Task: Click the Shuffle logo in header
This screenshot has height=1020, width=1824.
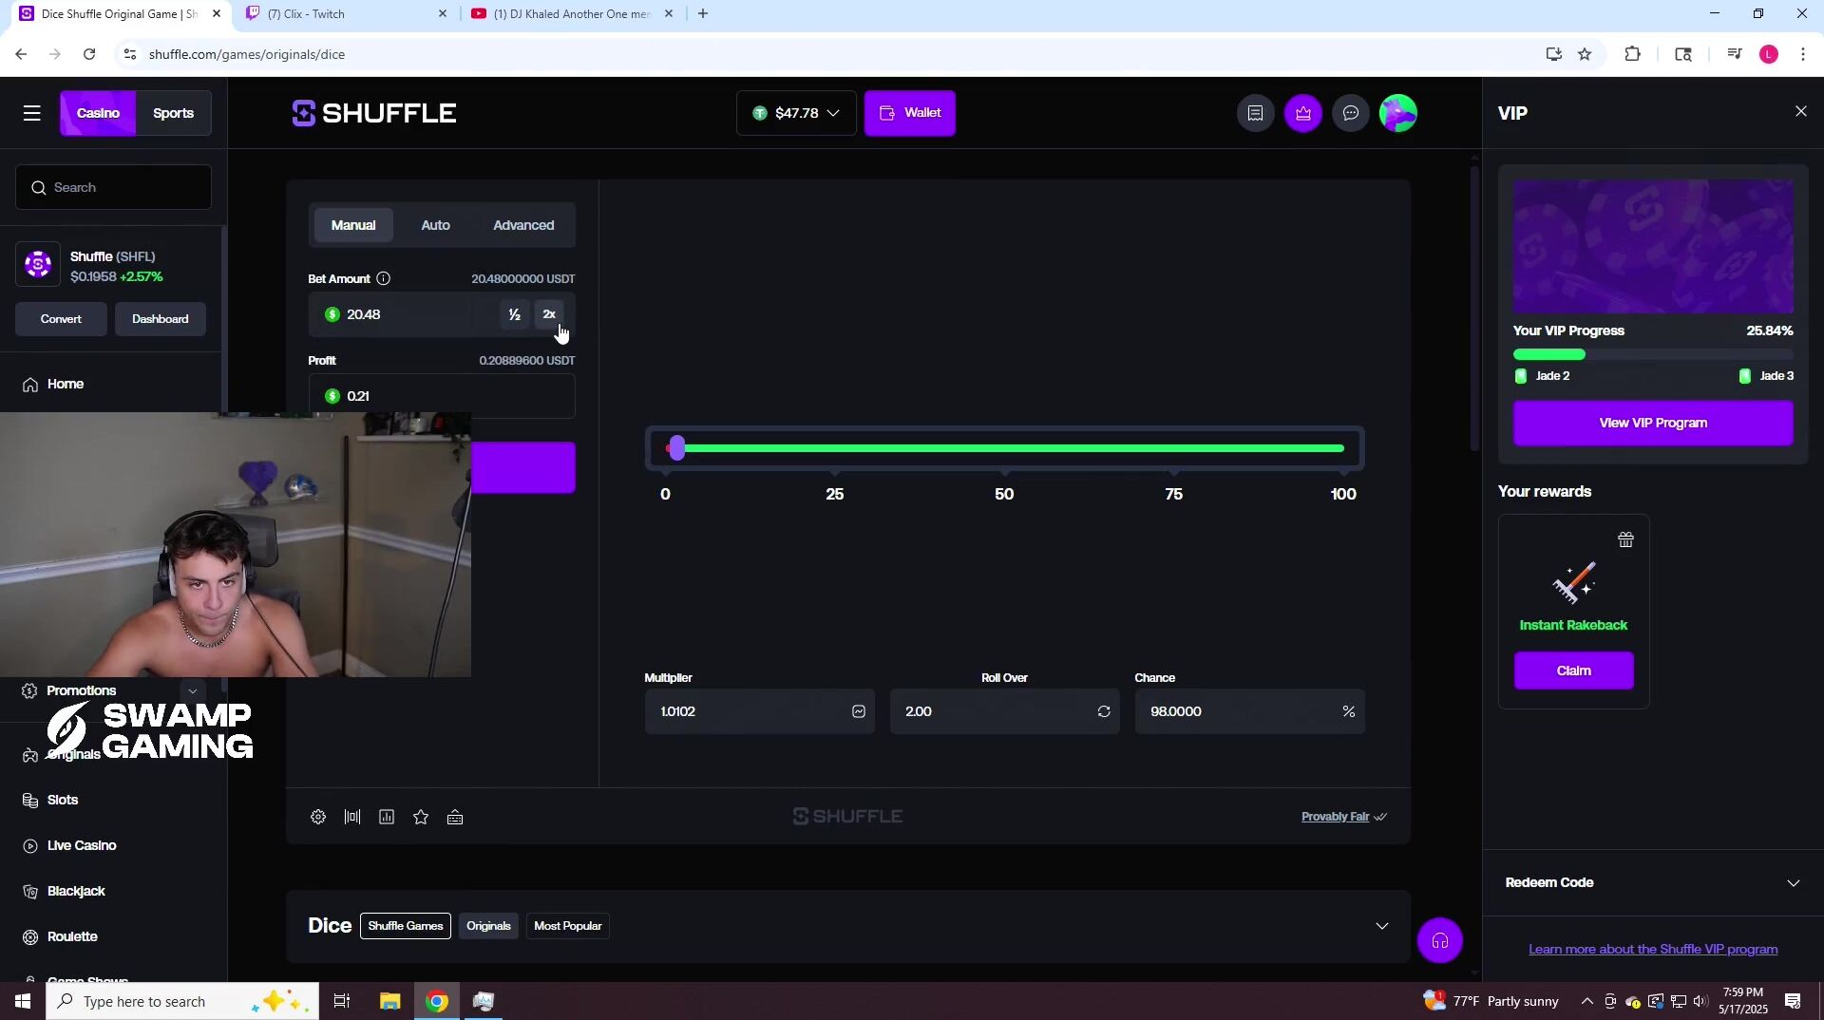Action: pyautogui.click(x=374, y=113)
